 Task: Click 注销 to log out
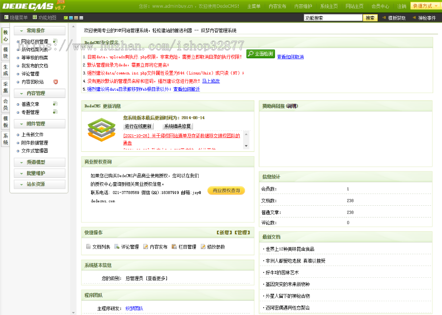[402, 6]
